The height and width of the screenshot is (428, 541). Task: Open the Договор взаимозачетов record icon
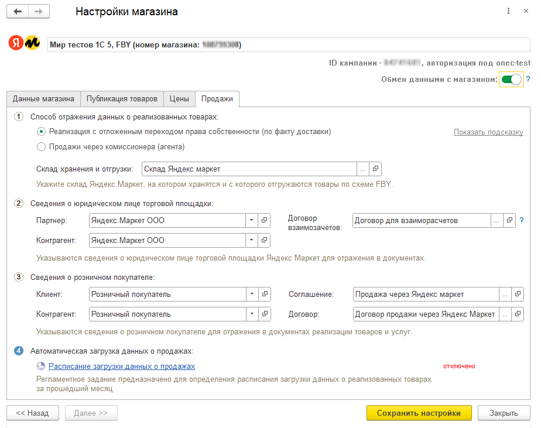click(x=509, y=220)
